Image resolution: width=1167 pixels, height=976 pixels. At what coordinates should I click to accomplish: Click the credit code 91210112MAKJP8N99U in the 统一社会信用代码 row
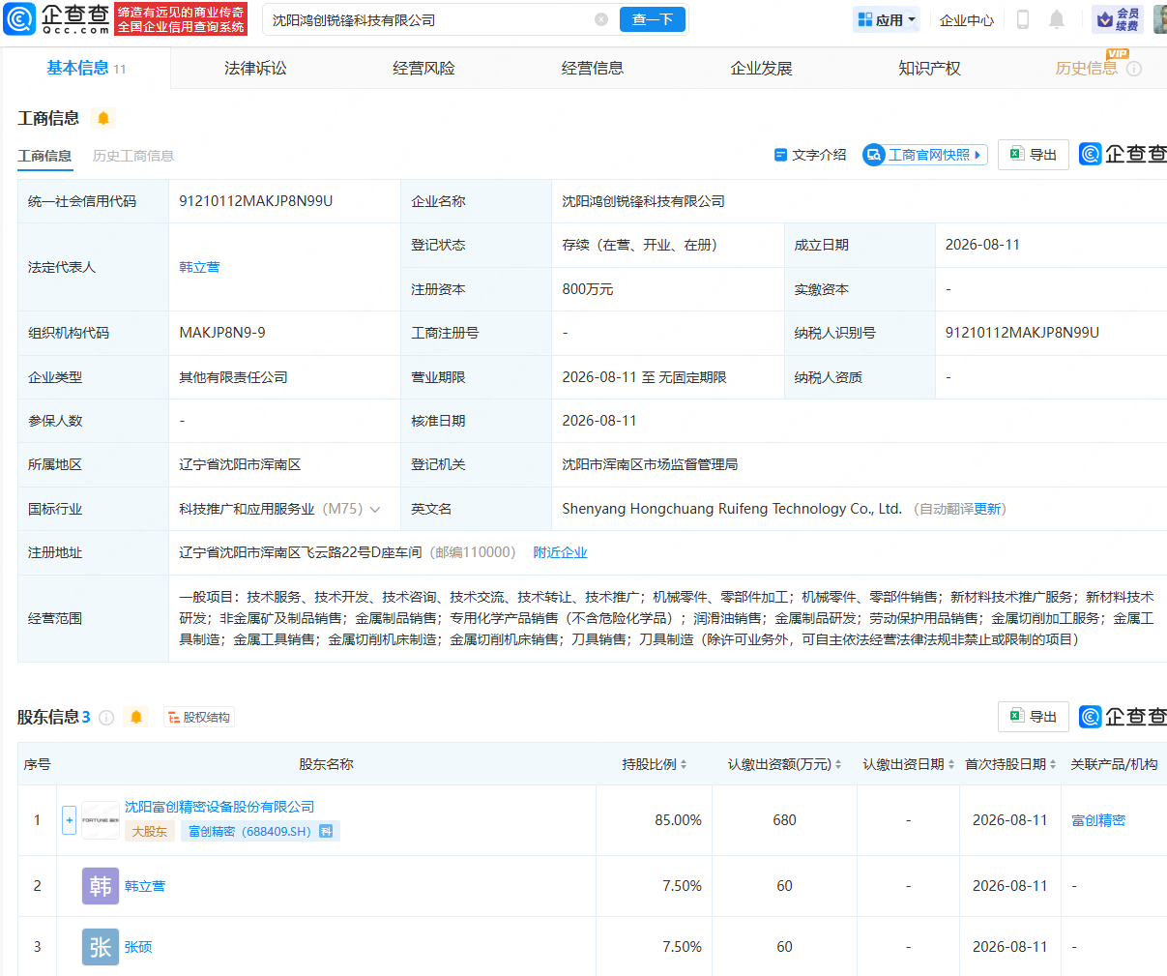256,201
